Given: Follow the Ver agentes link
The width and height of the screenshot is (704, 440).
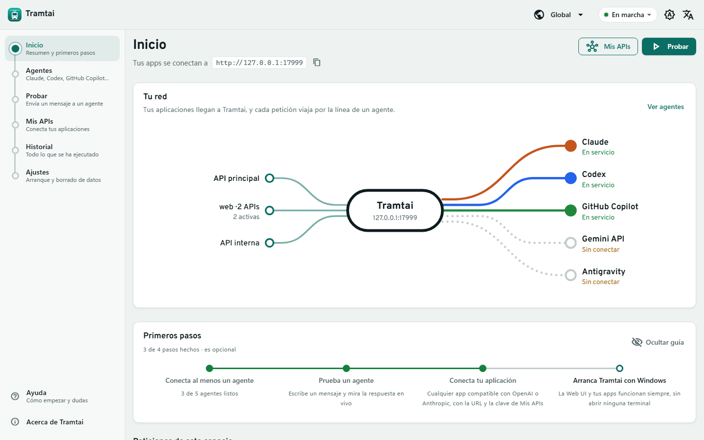Looking at the screenshot, I should point(665,107).
